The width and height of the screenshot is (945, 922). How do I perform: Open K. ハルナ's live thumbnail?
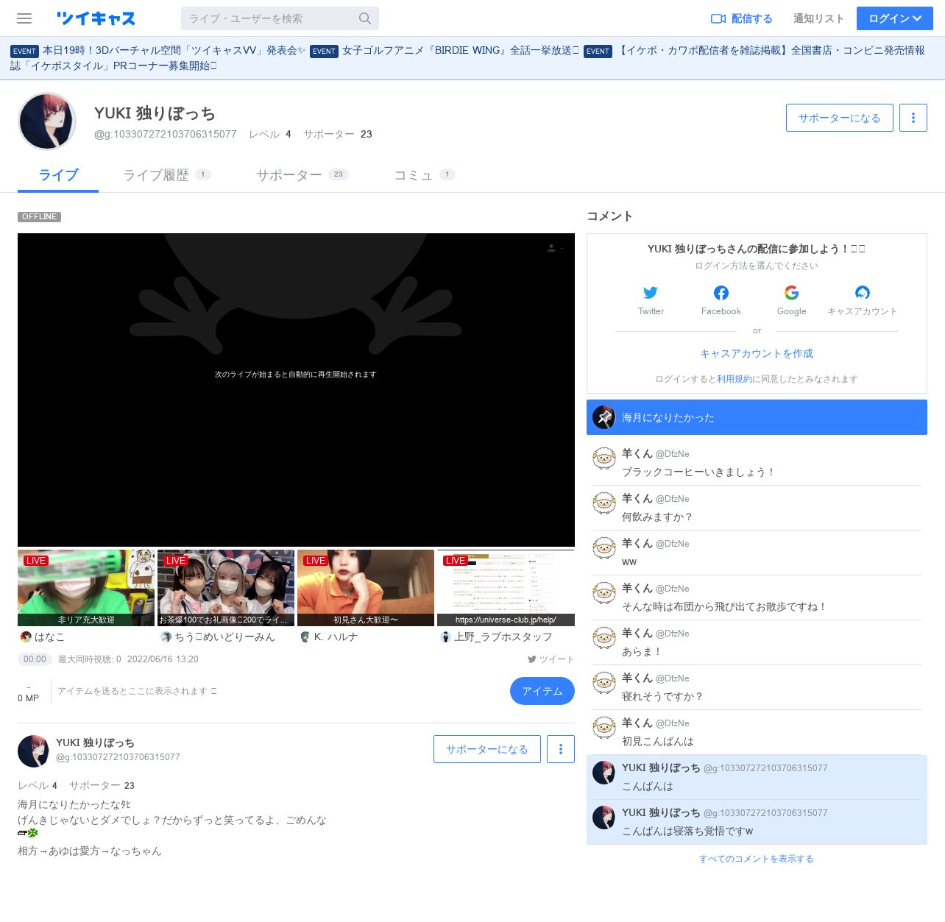[x=366, y=588]
